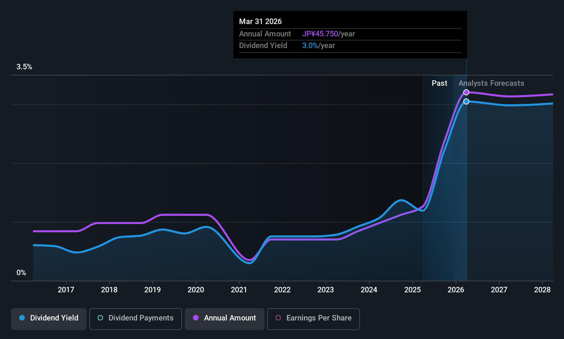Click the Earnings Per Share legend circle
The image size is (564, 339).
point(278,318)
